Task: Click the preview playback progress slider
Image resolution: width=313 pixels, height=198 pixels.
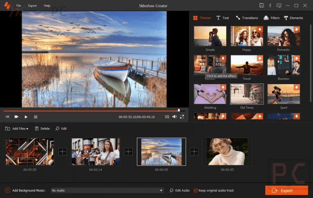Action: tap(94, 110)
